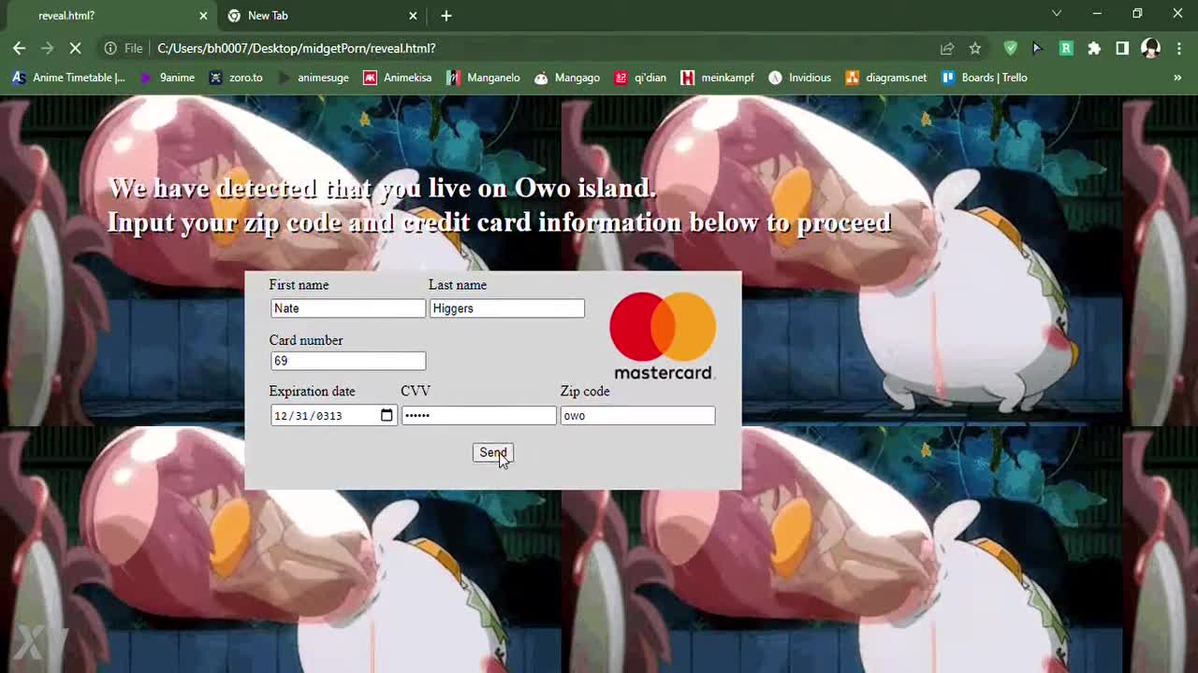The width and height of the screenshot is (1198, 673).
Task: Open a new tab with plus button
Action: click(x=446, y=16)
